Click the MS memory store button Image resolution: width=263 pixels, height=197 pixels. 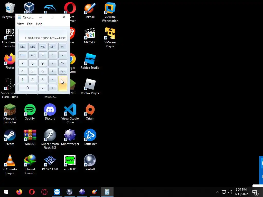pos(43,47)
